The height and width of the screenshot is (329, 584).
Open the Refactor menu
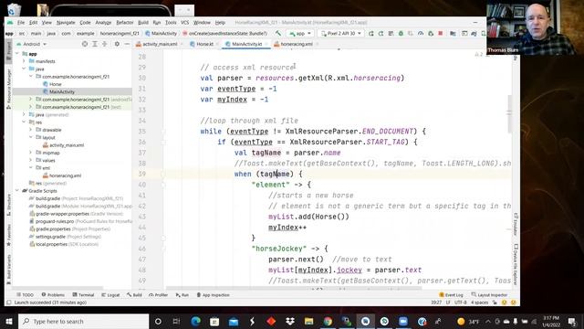click(125, 22)
